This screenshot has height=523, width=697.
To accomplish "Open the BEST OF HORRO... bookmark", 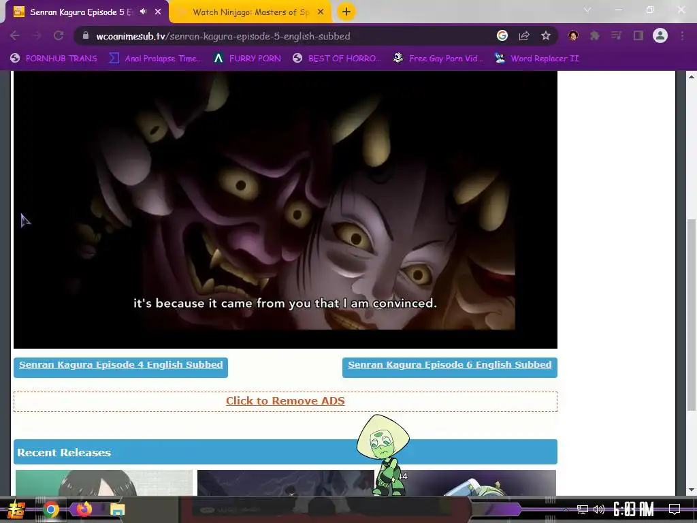I will point(337,59).
